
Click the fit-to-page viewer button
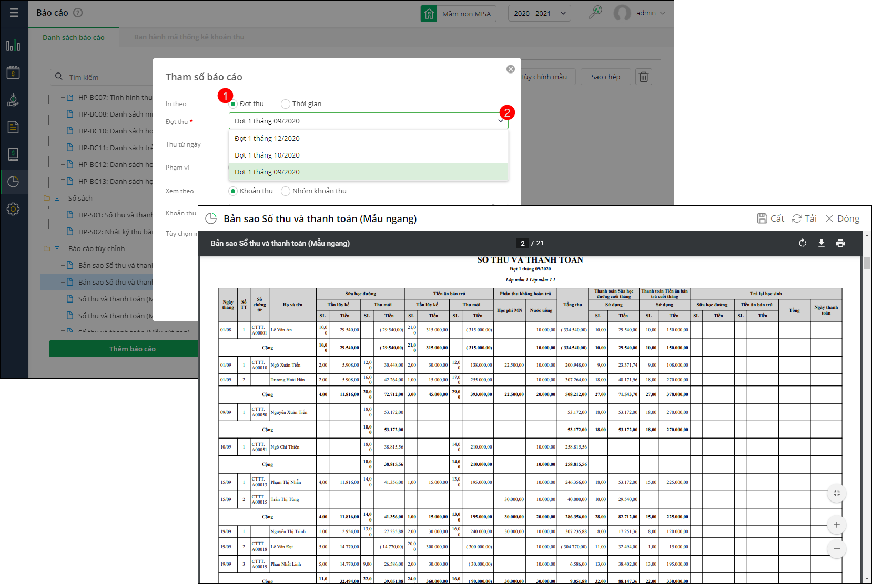pyautogui.click(x=837, y=493)
